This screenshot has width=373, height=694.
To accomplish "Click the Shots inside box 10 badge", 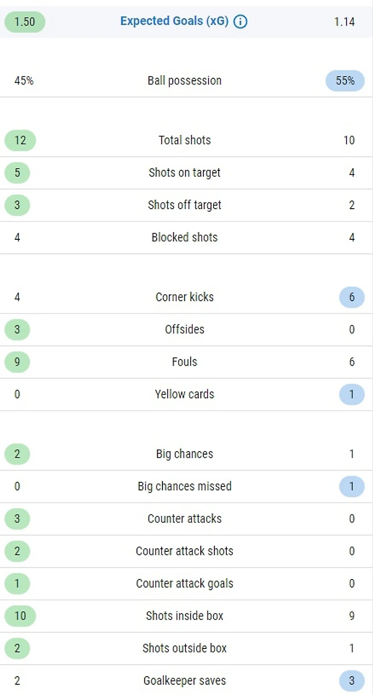I will [20, 616].
